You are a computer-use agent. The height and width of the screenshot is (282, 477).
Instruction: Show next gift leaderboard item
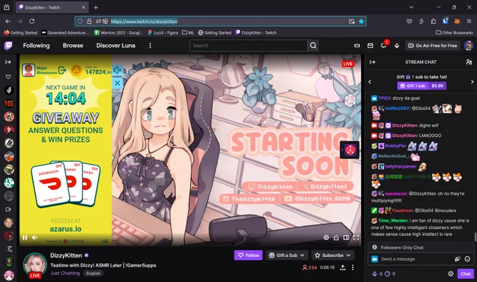472,82
